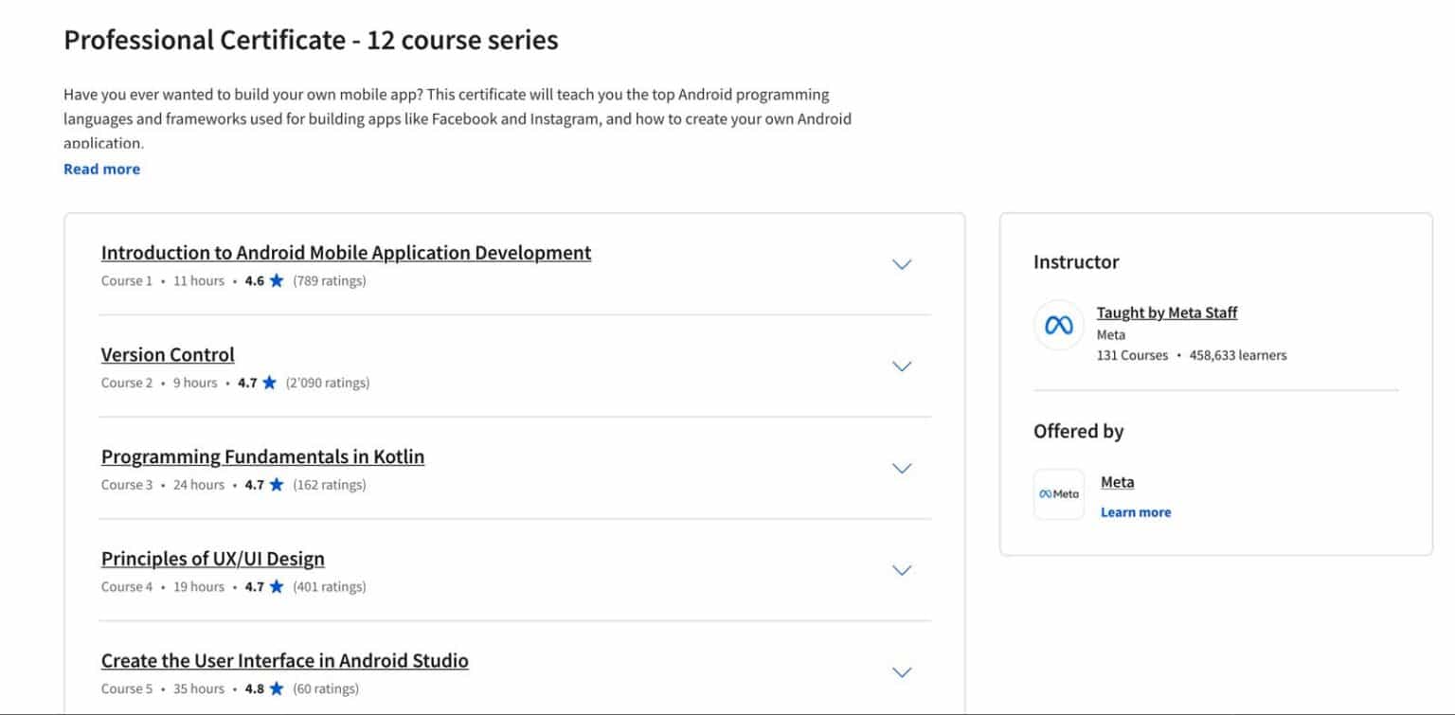The width and height of the screenshot is (1455, 715).
Task: Select the star icon beside Kotlin course rating
Action: click(x=275, y=484)
